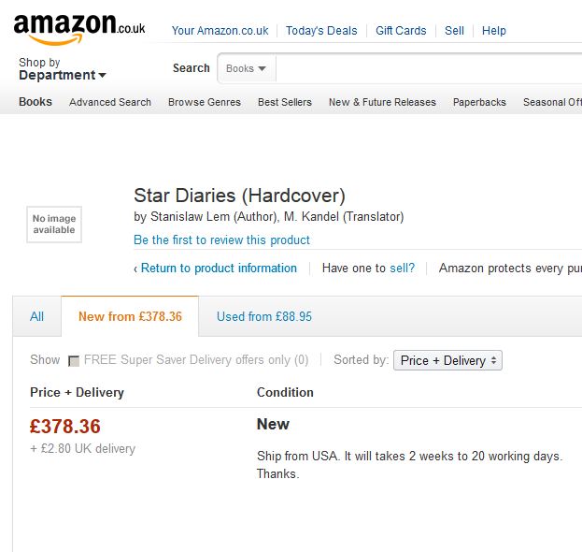Expand the Shop by Department menu

(x=63, y=69)
